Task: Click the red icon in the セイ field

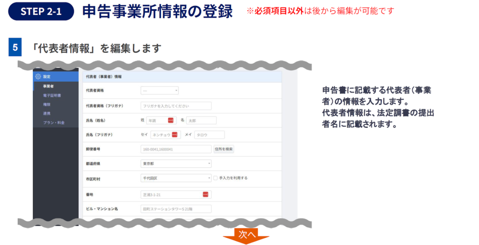Action: 174,135
